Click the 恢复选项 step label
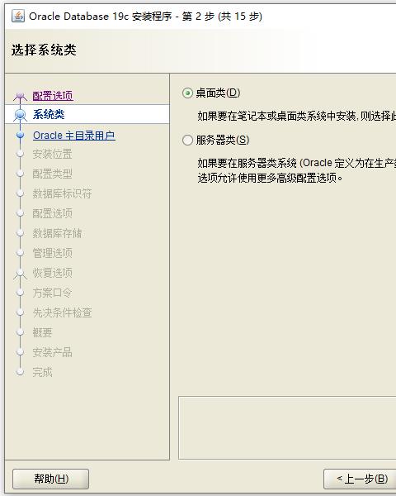396x496 pixels. [x=53, y=273]
